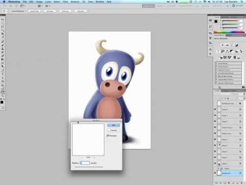Click the color spectrum ramp in Color panel
This screenshot has height=185, width=246.
click(x=229, y=32)
